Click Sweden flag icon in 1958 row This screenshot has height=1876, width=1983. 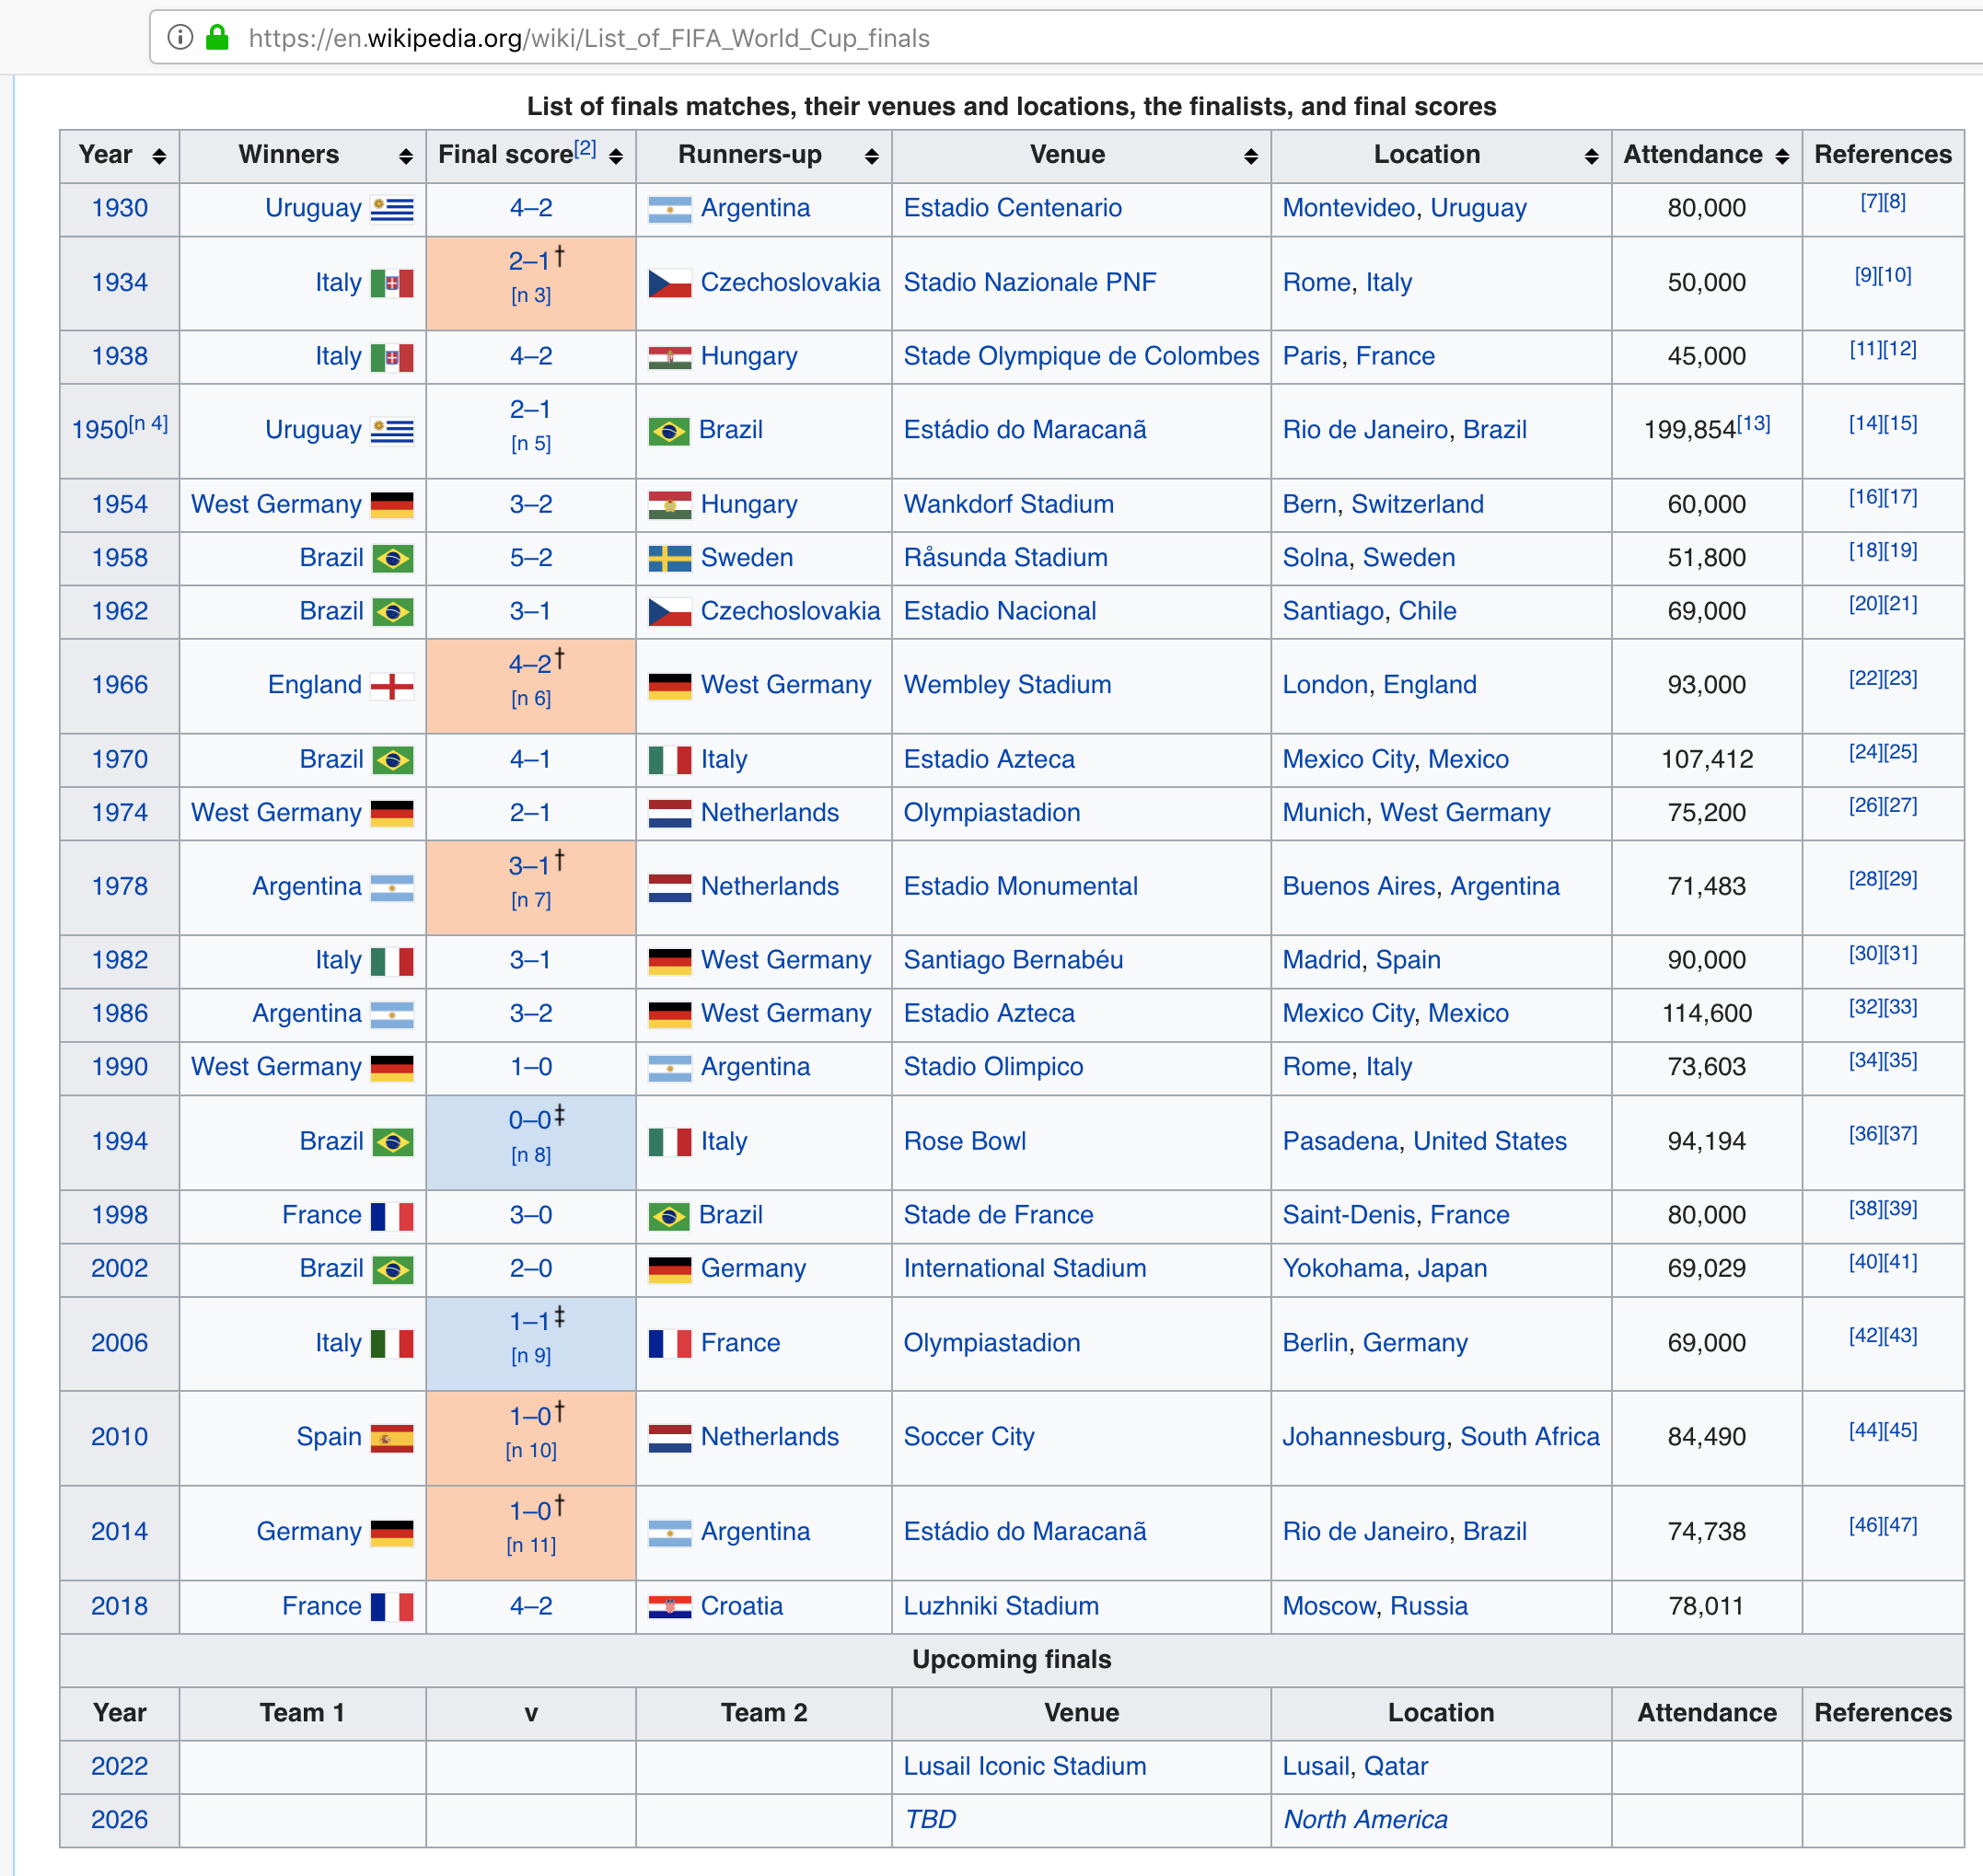[x=669, y=558]
